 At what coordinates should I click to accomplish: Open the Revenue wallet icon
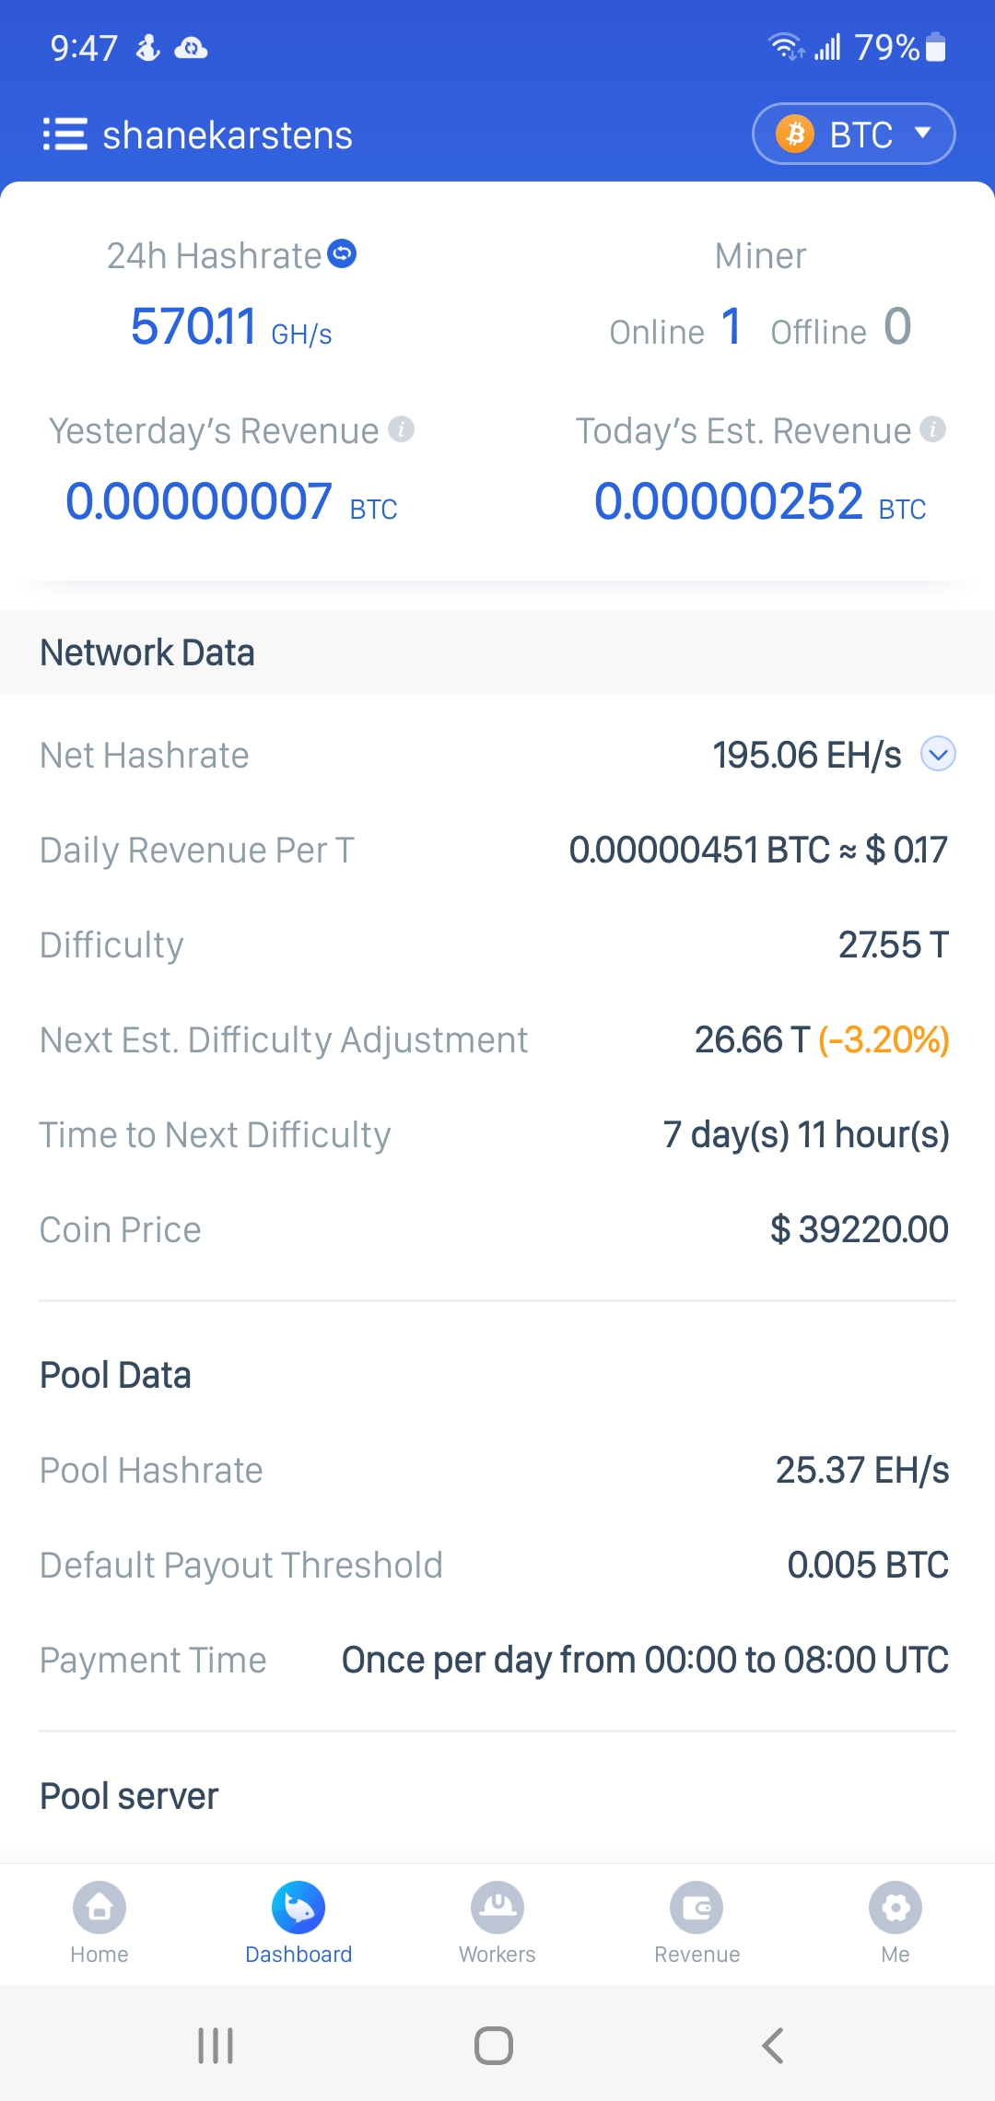696,1907
